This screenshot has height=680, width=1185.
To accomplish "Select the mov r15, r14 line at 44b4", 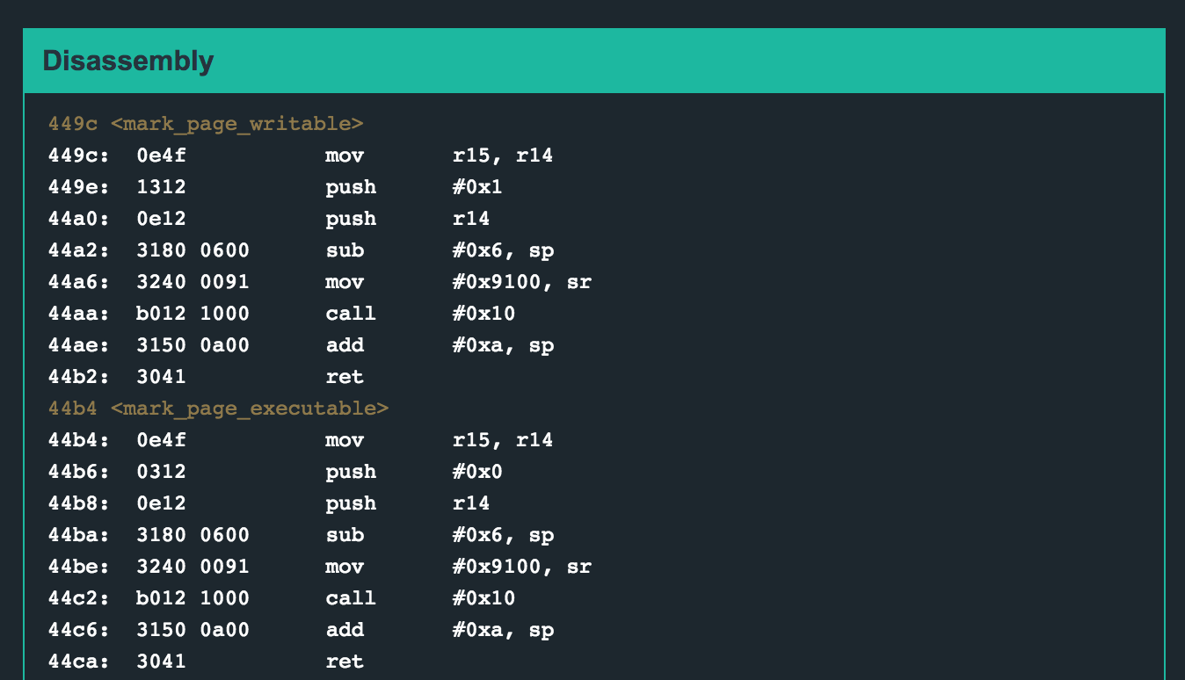I will tap(300, 440).
